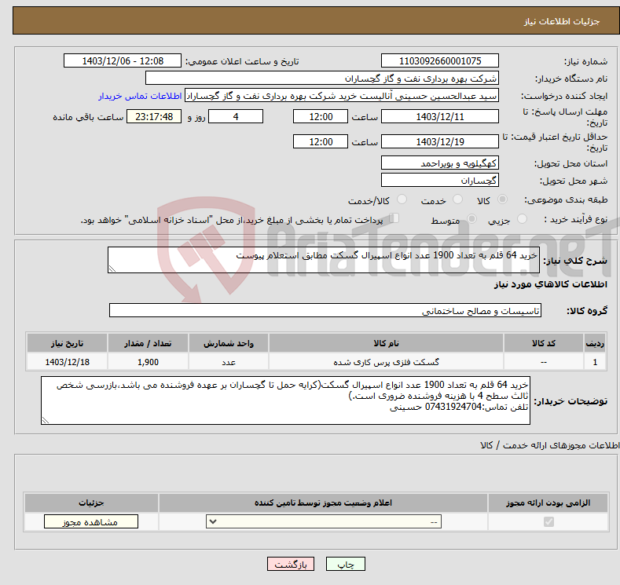Click the نام کالا column header
620x585 pixels.
387,344
